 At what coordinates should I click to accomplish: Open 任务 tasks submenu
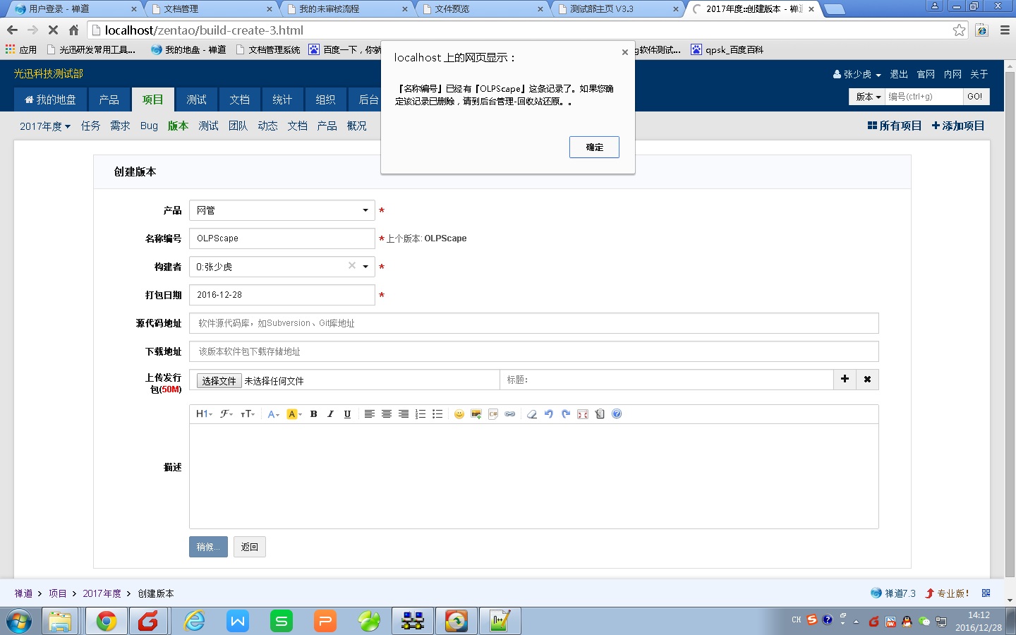(x=90, y=126)
